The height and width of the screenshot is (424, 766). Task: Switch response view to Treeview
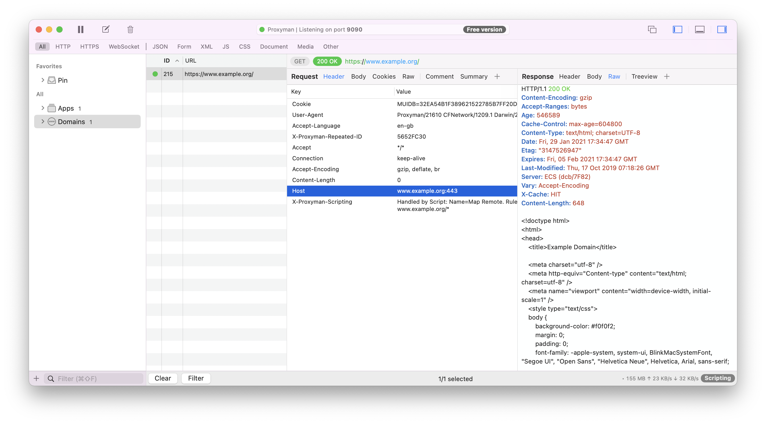644,77
